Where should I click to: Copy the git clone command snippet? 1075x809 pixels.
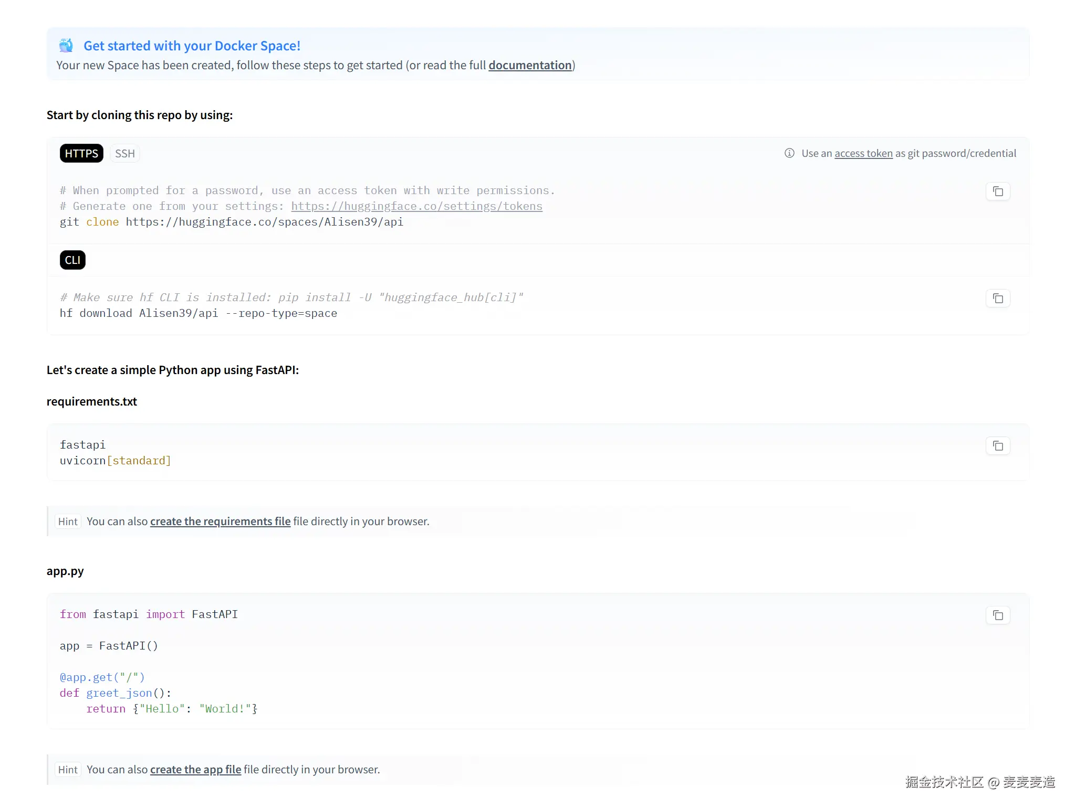[x=998, y=191]
